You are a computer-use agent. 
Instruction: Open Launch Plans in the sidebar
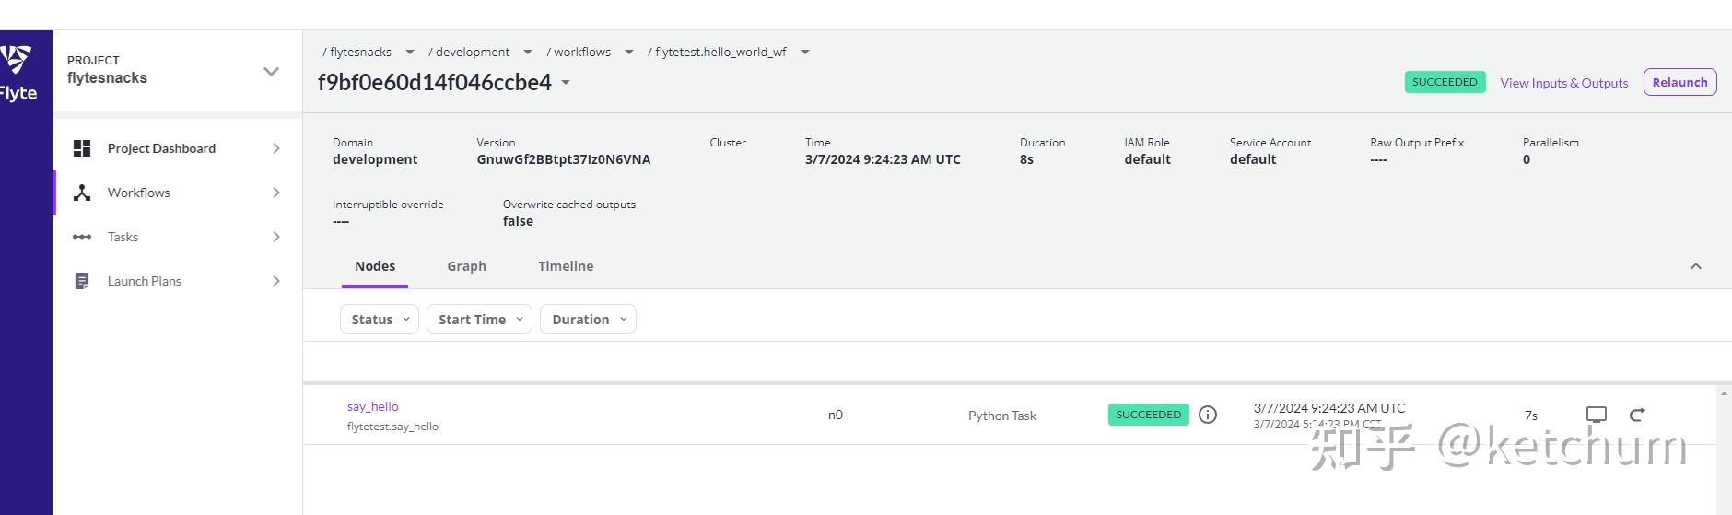(145, 281)
